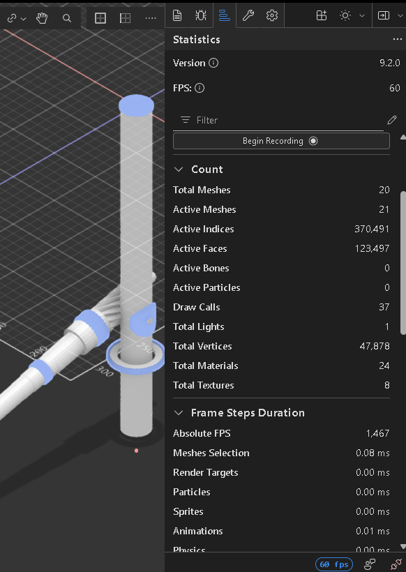Click the Begin Recording button
Screen dimensions: 406x572
281,141
